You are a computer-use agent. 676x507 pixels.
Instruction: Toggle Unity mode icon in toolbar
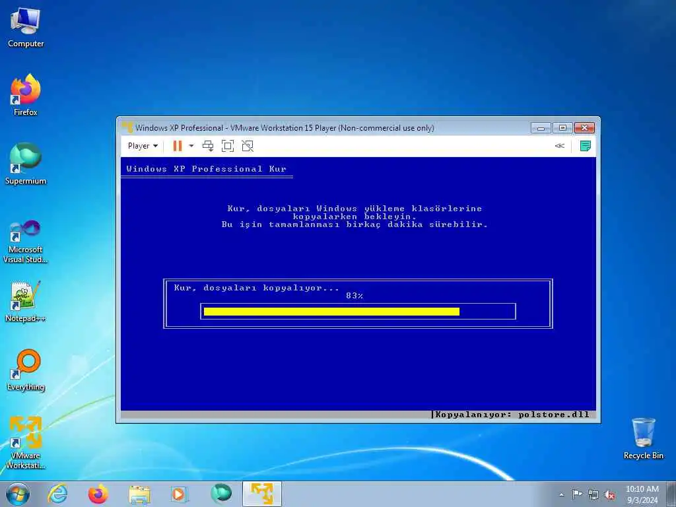click(248, 146)
